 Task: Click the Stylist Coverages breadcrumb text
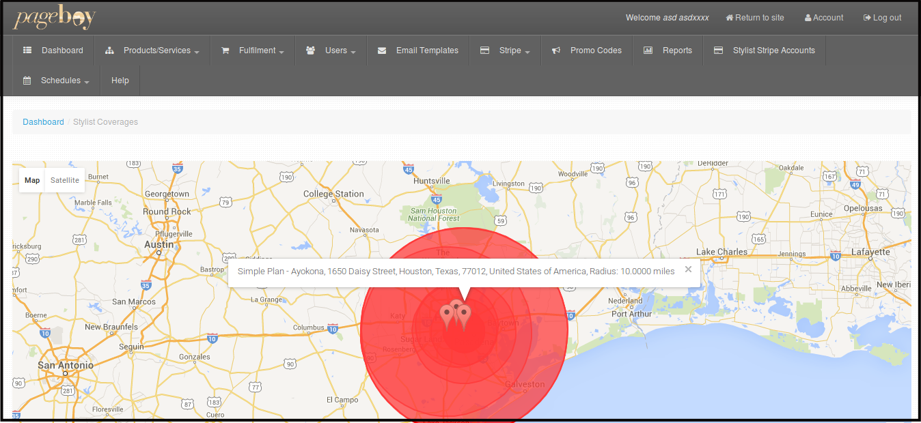click(105, 122)
